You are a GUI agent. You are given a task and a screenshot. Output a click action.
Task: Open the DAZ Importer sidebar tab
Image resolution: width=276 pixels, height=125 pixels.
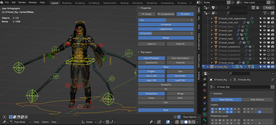tap(198, 61)
